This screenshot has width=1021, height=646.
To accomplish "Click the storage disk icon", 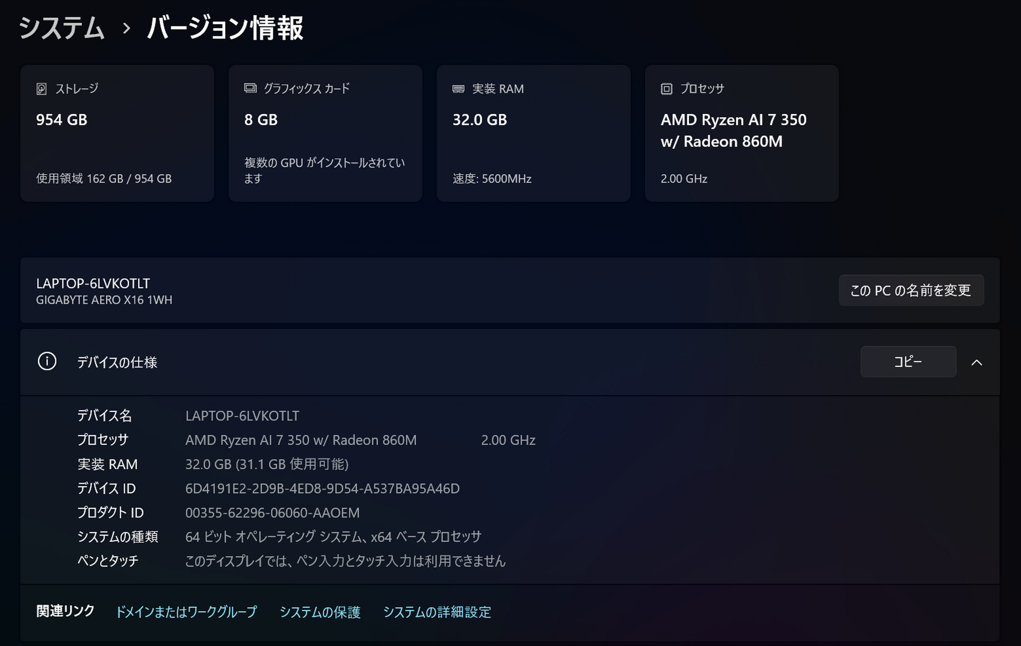I will (x=41, y=89).
